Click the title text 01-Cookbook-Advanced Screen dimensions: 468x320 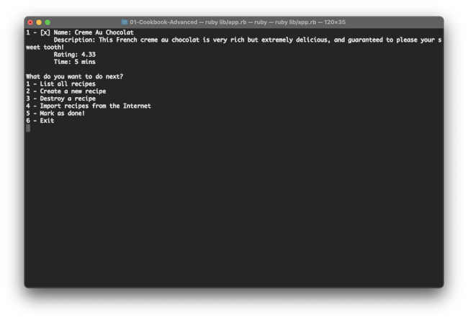(x=163, y=22)
